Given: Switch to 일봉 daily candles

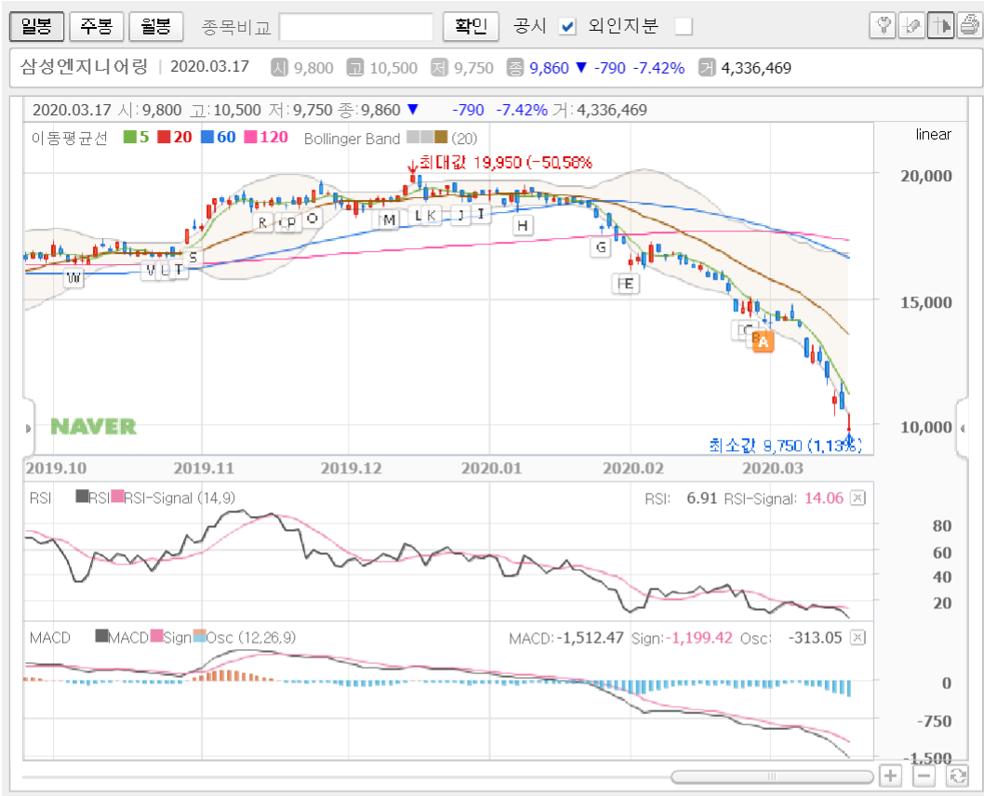Looking at the screenshot, I should (37, 26).
